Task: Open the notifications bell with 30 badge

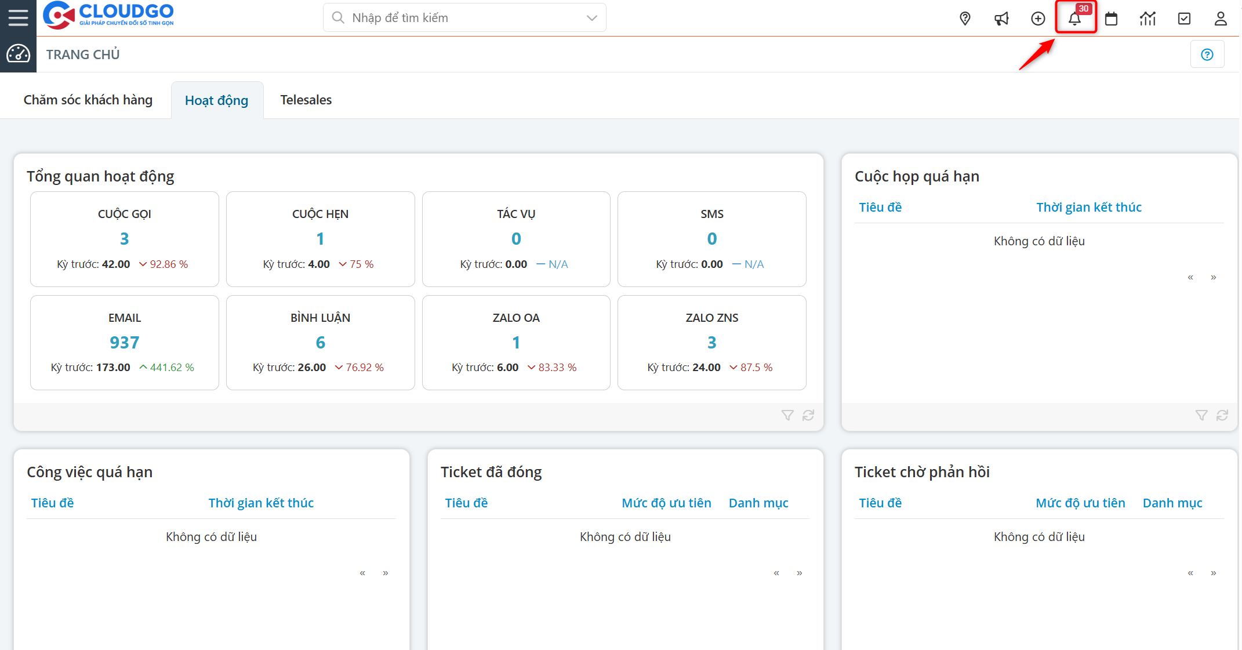Action: pos(1074,19)
